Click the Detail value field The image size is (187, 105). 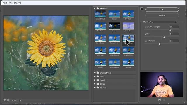click(174, 34)
